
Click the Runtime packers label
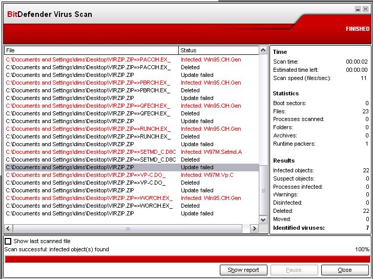click(x=294, y=144)
